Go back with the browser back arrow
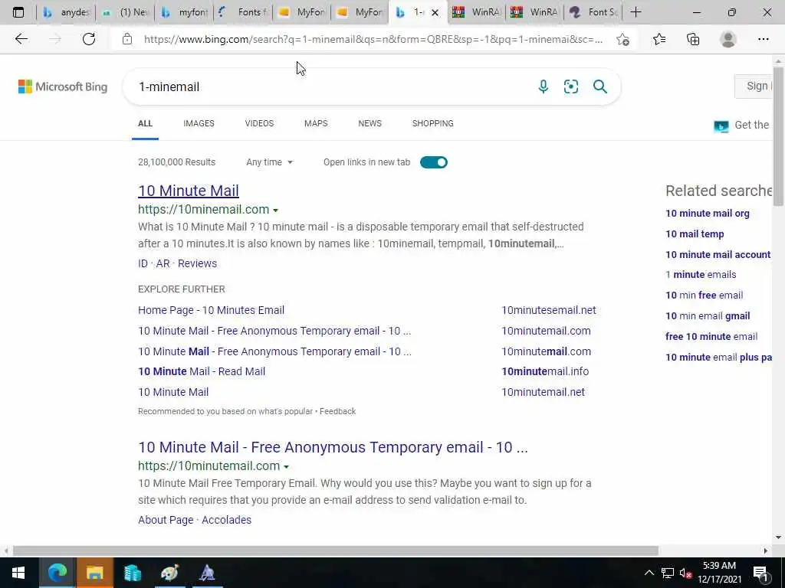 (x=21, y=39)
